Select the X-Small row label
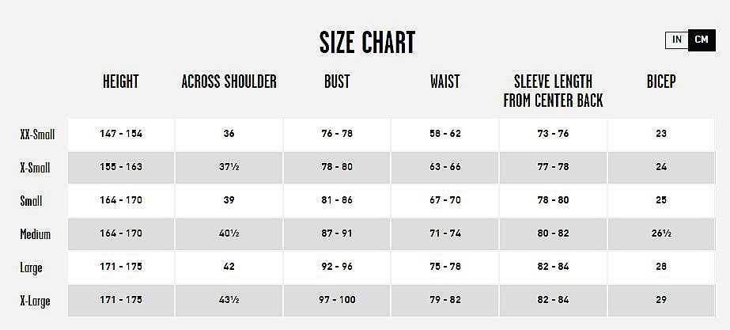The width and height of the screenshot is (730, 330). coord(36,168)
